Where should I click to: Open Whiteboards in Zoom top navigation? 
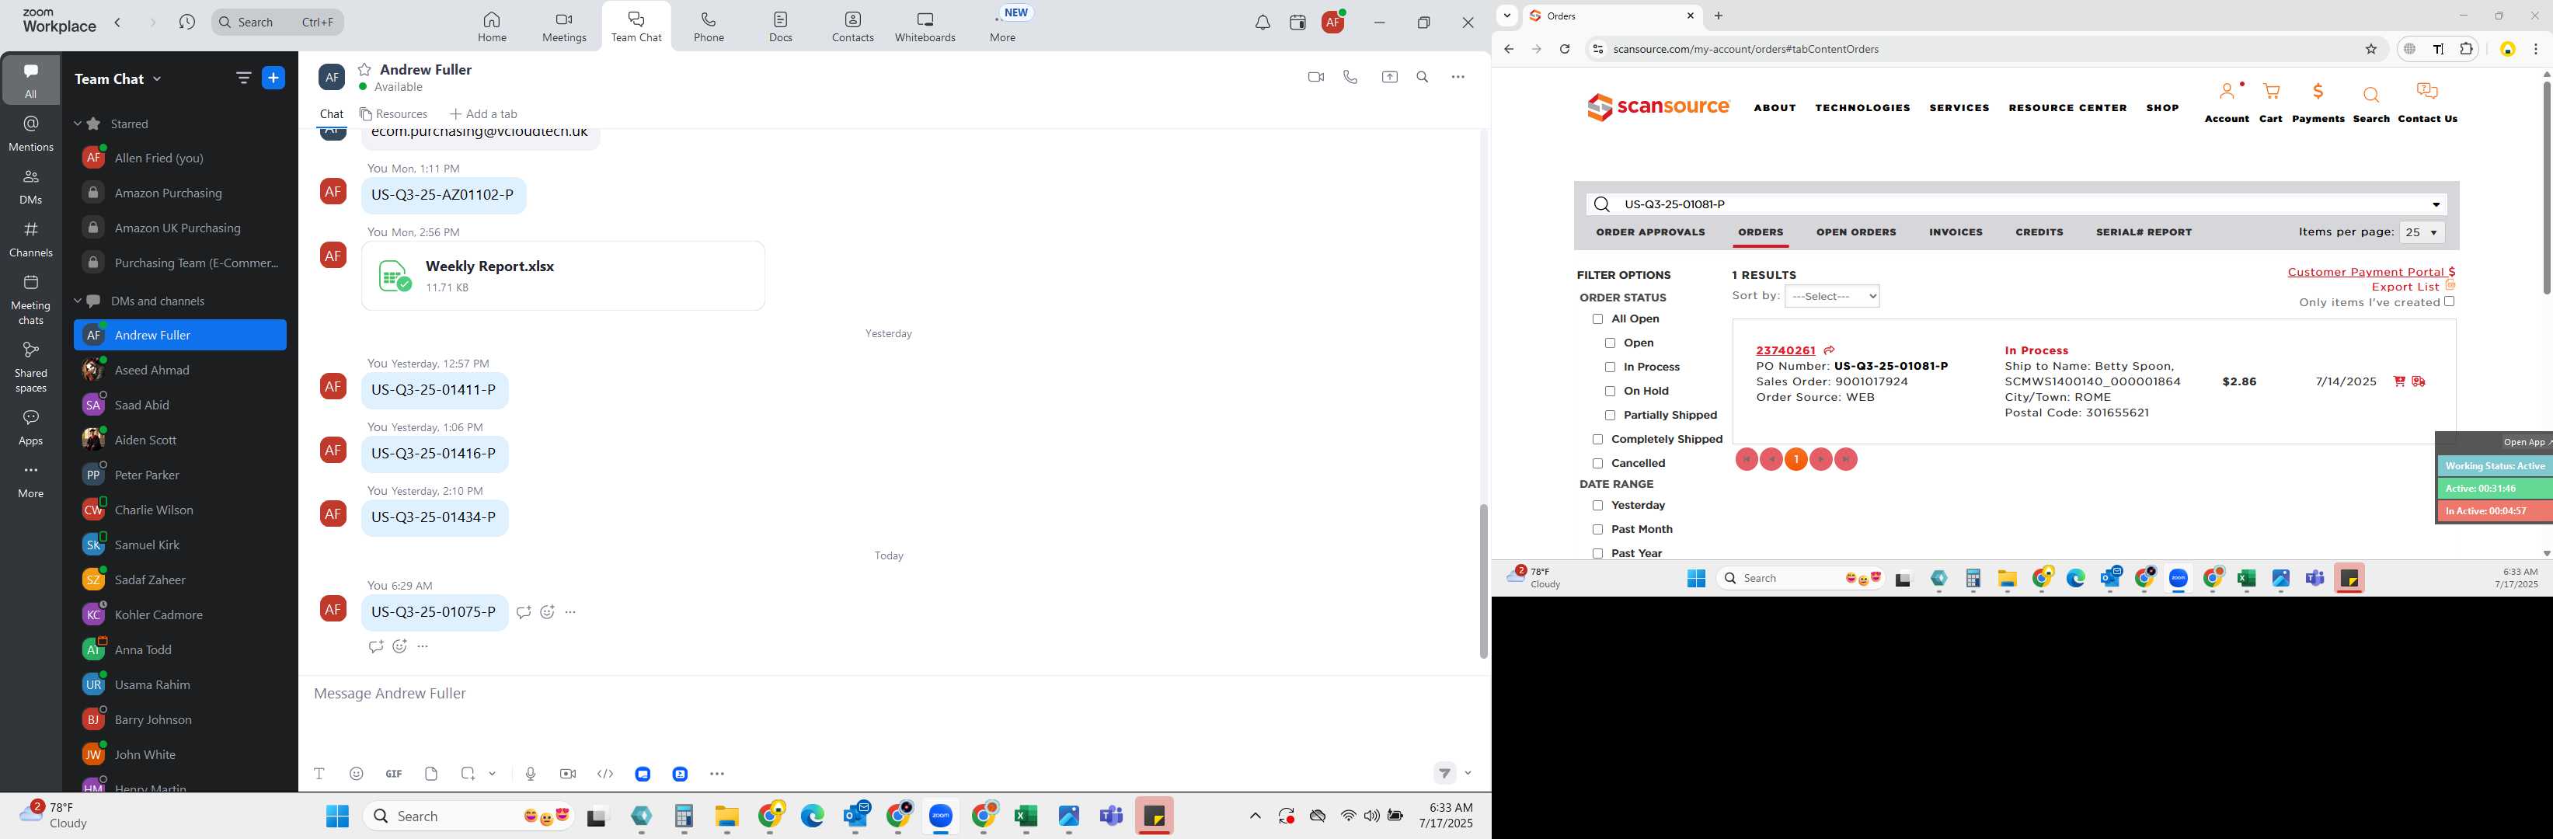click(925, 26)
